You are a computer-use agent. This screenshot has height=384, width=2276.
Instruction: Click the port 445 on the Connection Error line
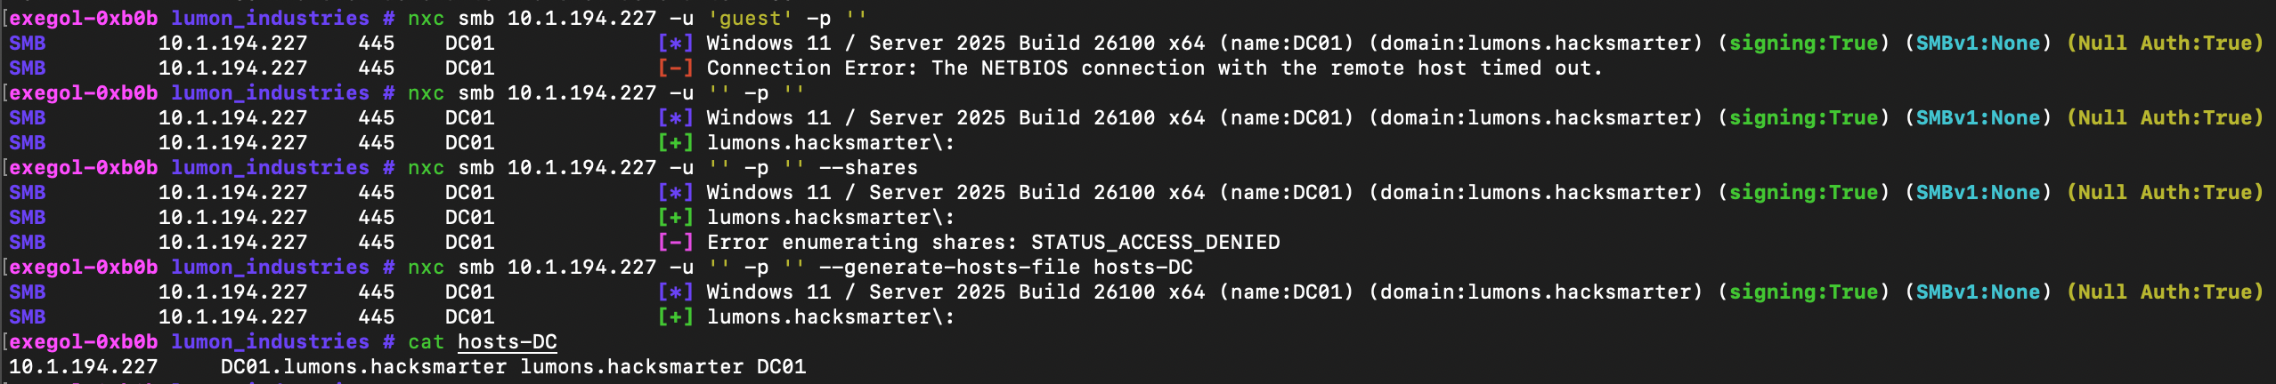pos(376,68)
